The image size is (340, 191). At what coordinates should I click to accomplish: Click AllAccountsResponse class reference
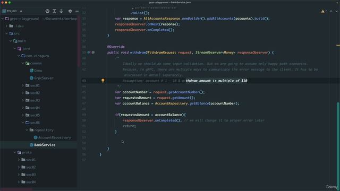click(161, 19)
